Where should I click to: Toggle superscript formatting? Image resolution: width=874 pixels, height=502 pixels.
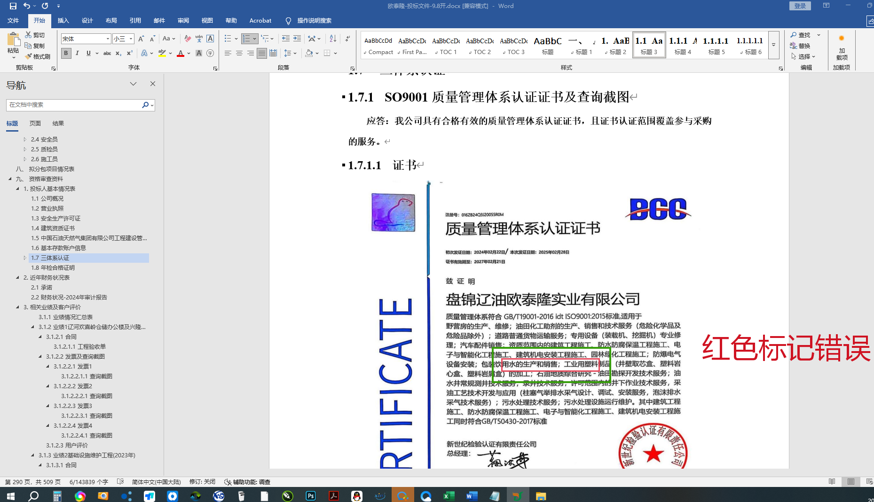click(130, 53)
